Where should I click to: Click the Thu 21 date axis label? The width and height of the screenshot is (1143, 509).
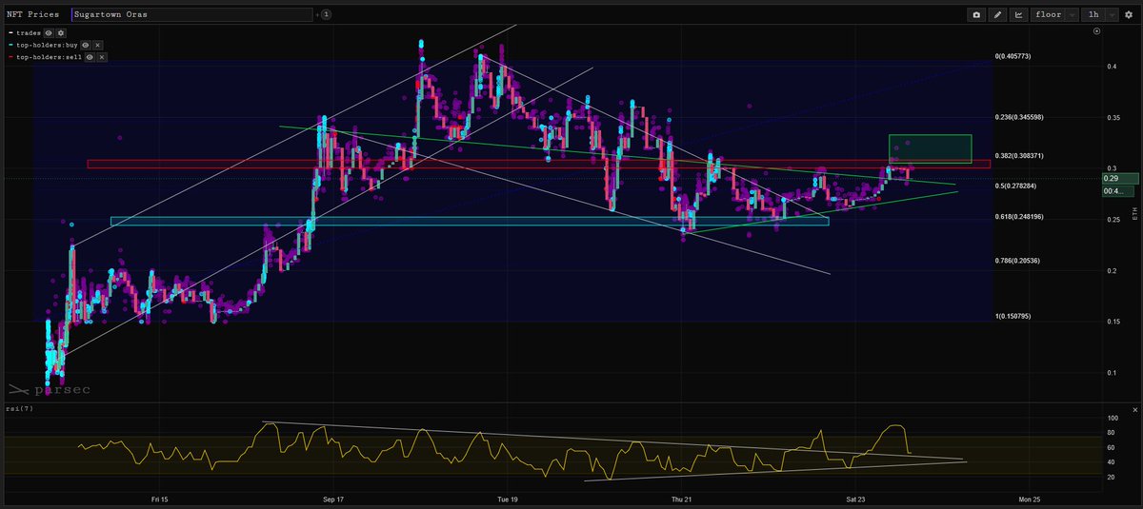pyautogui.click(x=682, y=499)
